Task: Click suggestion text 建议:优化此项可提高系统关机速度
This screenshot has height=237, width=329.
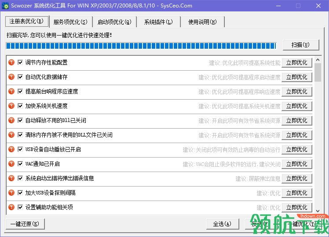Action: (239, 106)
